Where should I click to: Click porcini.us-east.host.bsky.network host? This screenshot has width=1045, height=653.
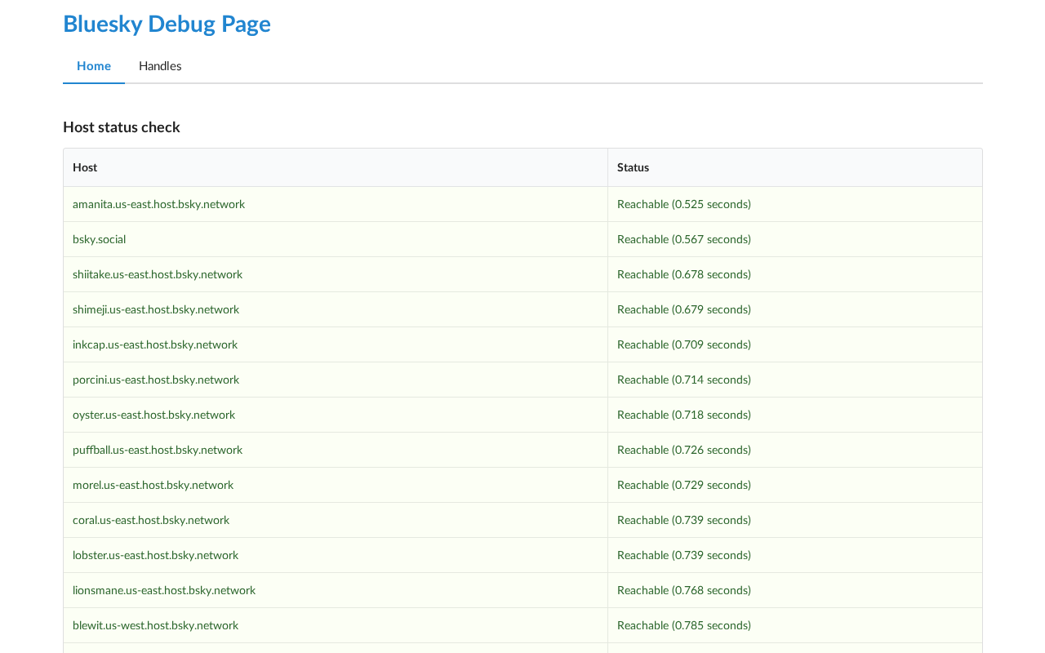(156, 380)
